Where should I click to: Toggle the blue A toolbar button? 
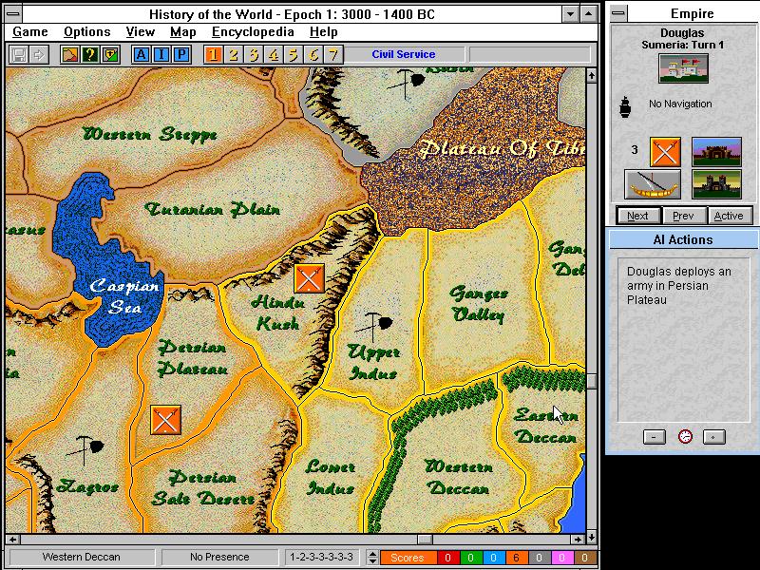click(141, 55)
